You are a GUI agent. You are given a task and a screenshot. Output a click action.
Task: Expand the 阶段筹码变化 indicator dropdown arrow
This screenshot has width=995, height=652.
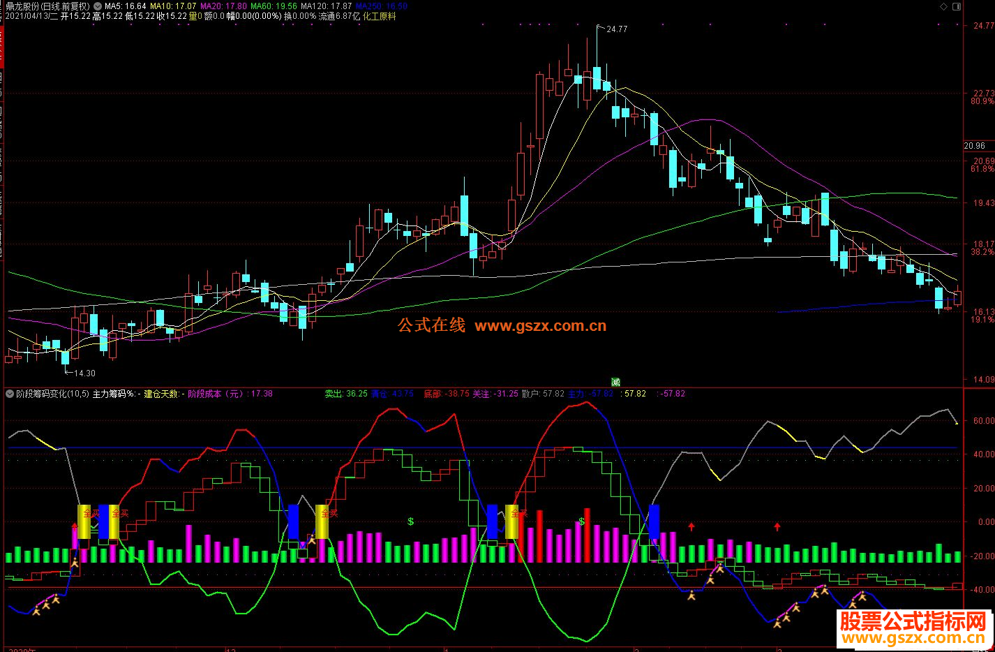tap(10, 394)
